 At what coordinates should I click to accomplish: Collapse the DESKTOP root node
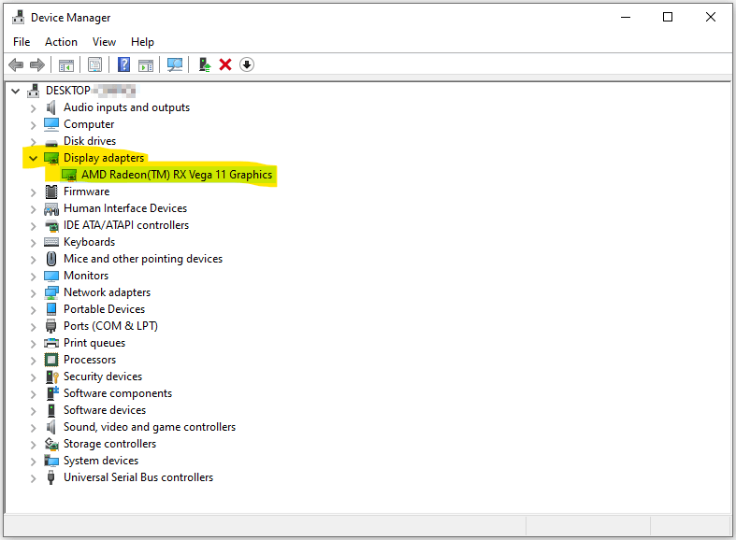16,91
